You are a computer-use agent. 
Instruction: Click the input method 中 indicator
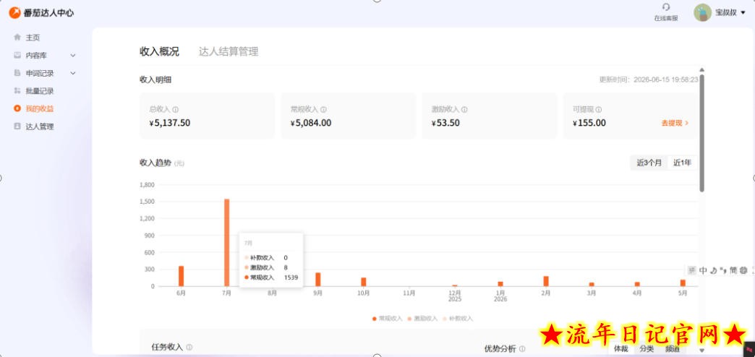click(703, 270)
